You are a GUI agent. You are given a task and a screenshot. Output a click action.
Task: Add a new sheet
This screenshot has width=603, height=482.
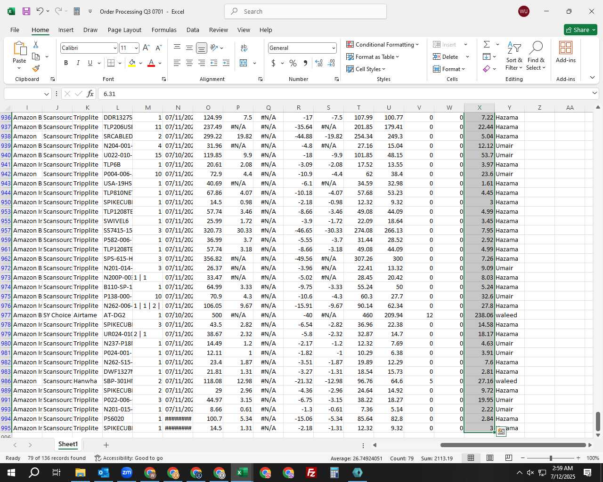(x=106, y=445)
